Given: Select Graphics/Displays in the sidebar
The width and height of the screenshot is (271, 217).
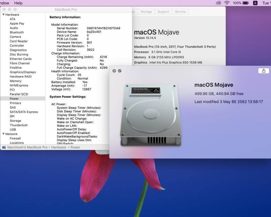Looking at the screenshot, I should tap(23, 72).
